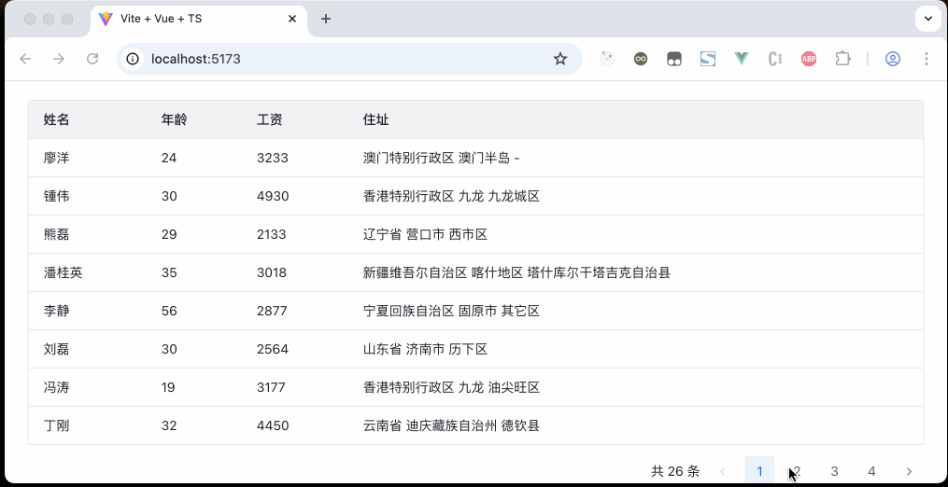The image size is (948, 487).
Task: Click the name cell 廖洋
Action: coord(57,158)
